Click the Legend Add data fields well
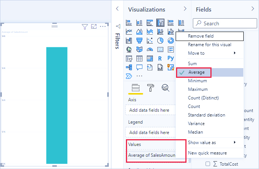This screenshot has height=169, width=259. (150, 133)
